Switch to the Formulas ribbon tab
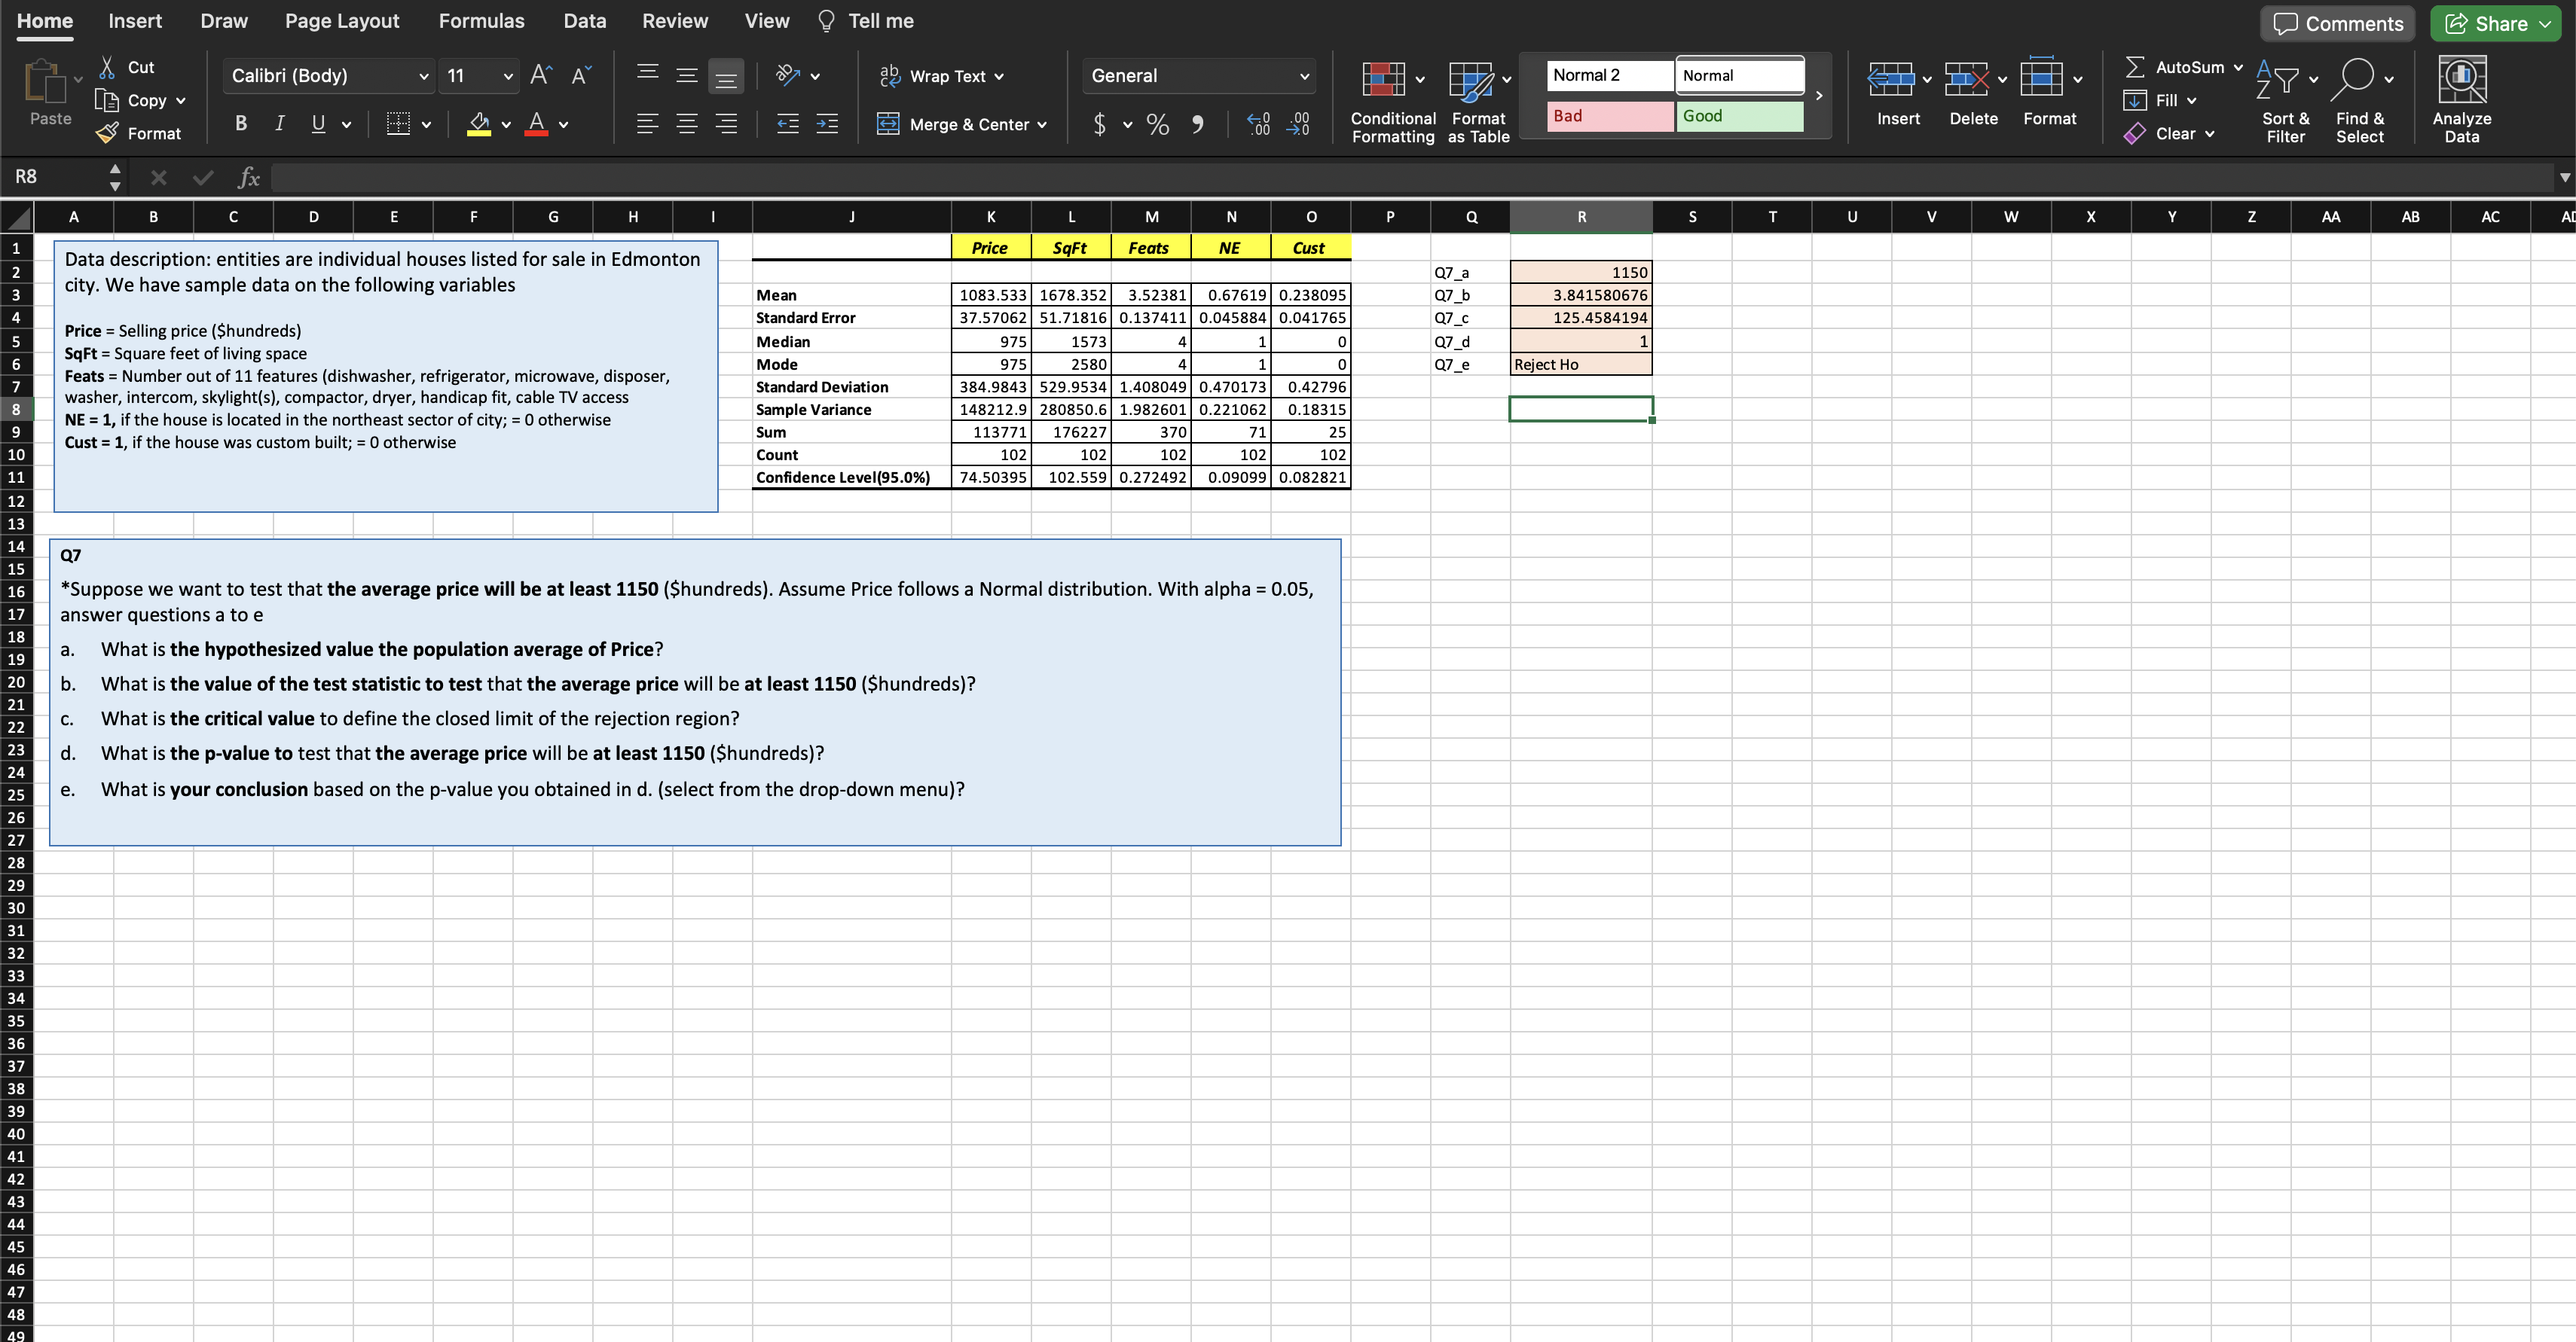 pos(481,21)
